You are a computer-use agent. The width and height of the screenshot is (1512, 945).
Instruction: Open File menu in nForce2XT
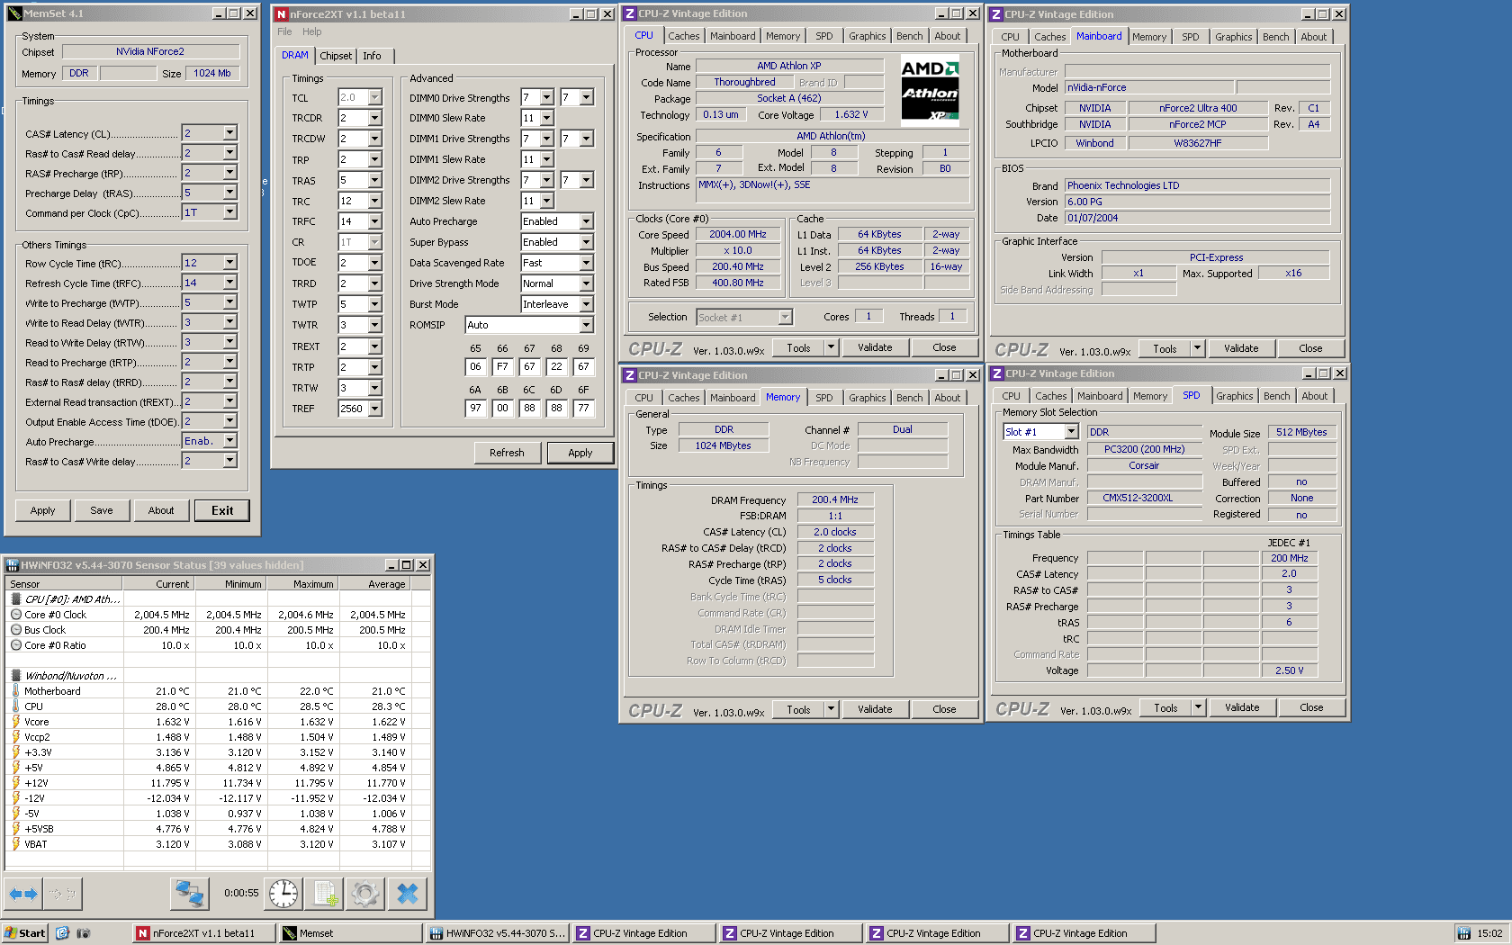[284, 31]
